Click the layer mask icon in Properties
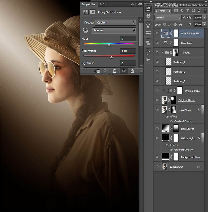Screen dimensions: 208x212 click(x=93, y=12)
